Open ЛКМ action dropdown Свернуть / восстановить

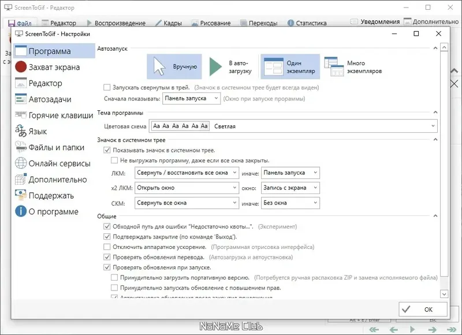187,173
